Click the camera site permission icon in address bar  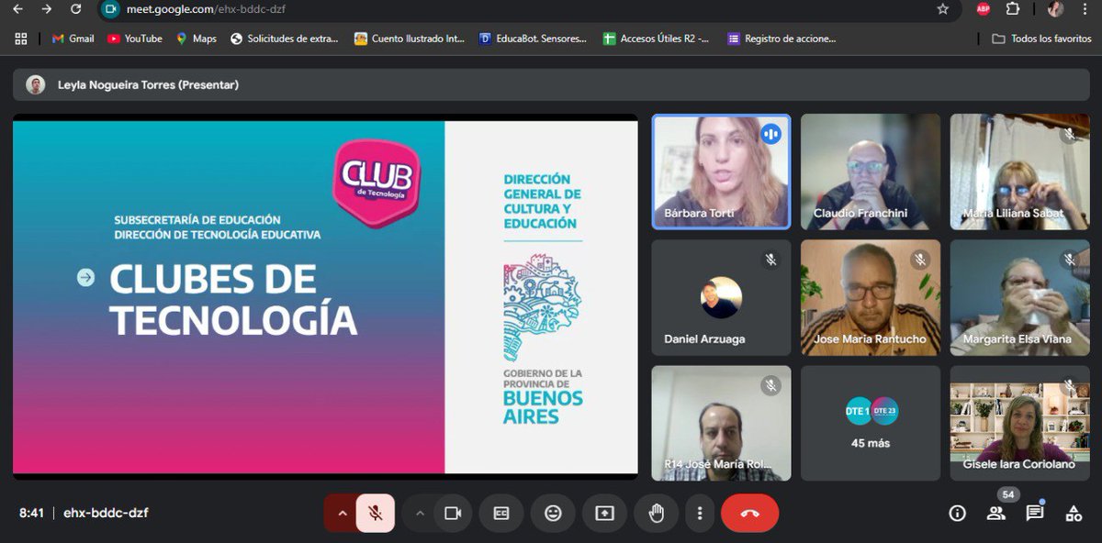click(111, 9)
